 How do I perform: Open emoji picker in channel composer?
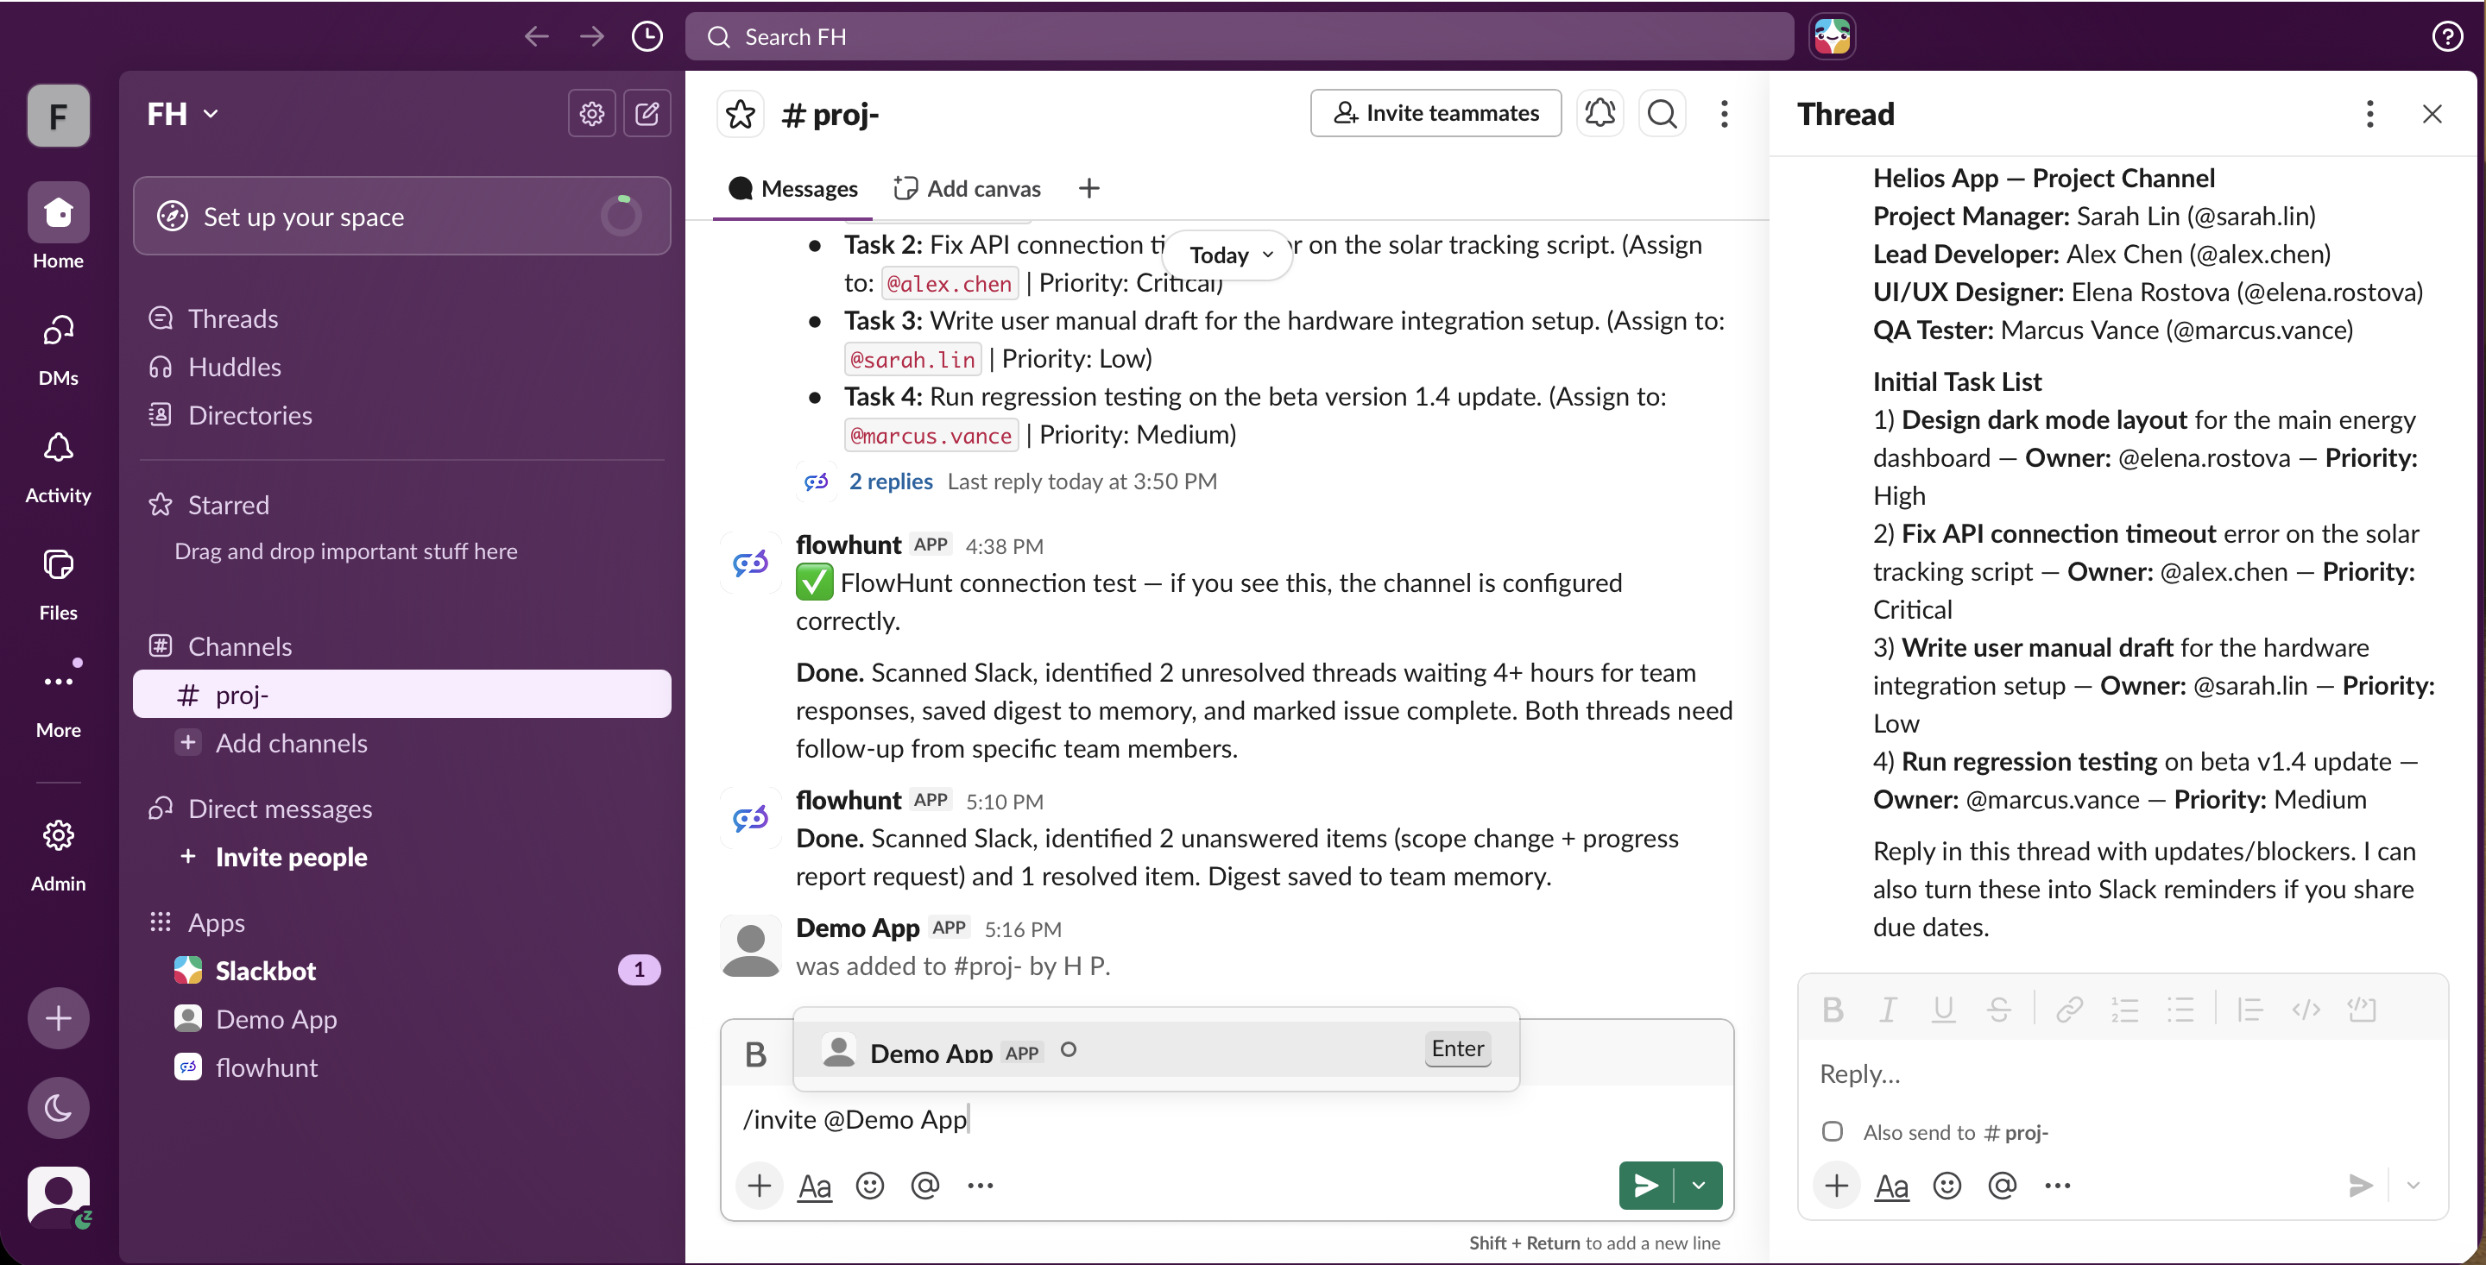(x=869, y=1185)
